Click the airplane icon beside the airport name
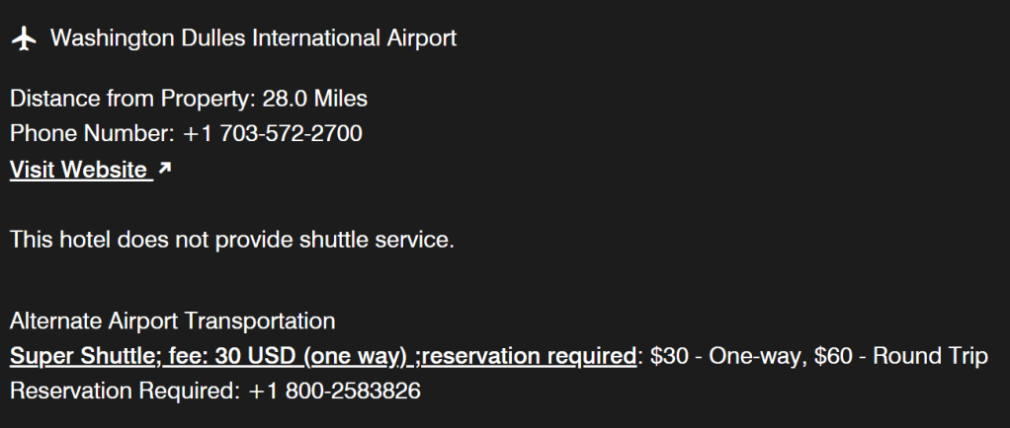This screenshot has width=1010, height=428. [25, 38]
